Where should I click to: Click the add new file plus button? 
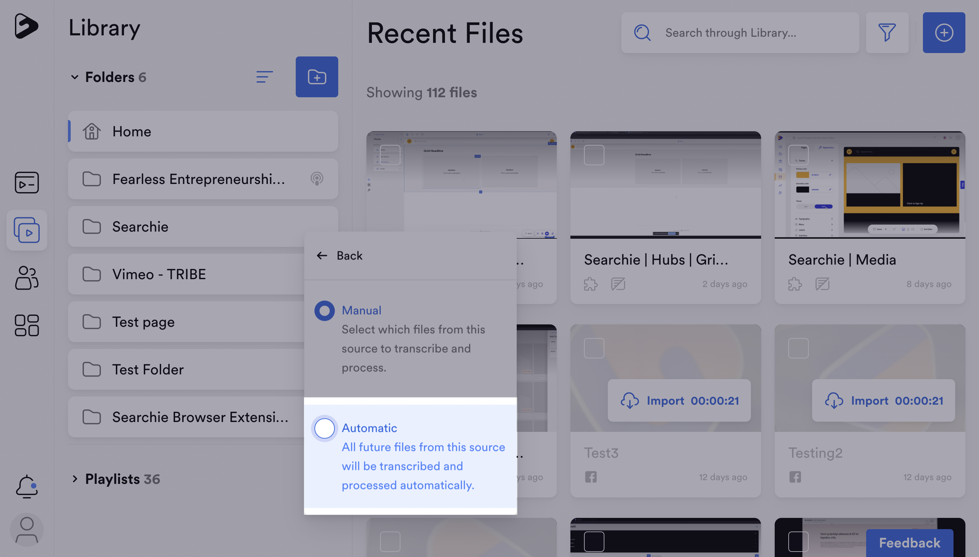click(944, 33)
